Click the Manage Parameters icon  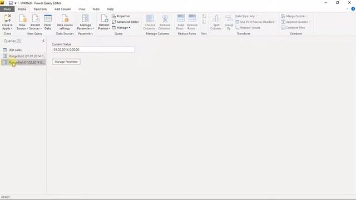(x=85, y=18)
